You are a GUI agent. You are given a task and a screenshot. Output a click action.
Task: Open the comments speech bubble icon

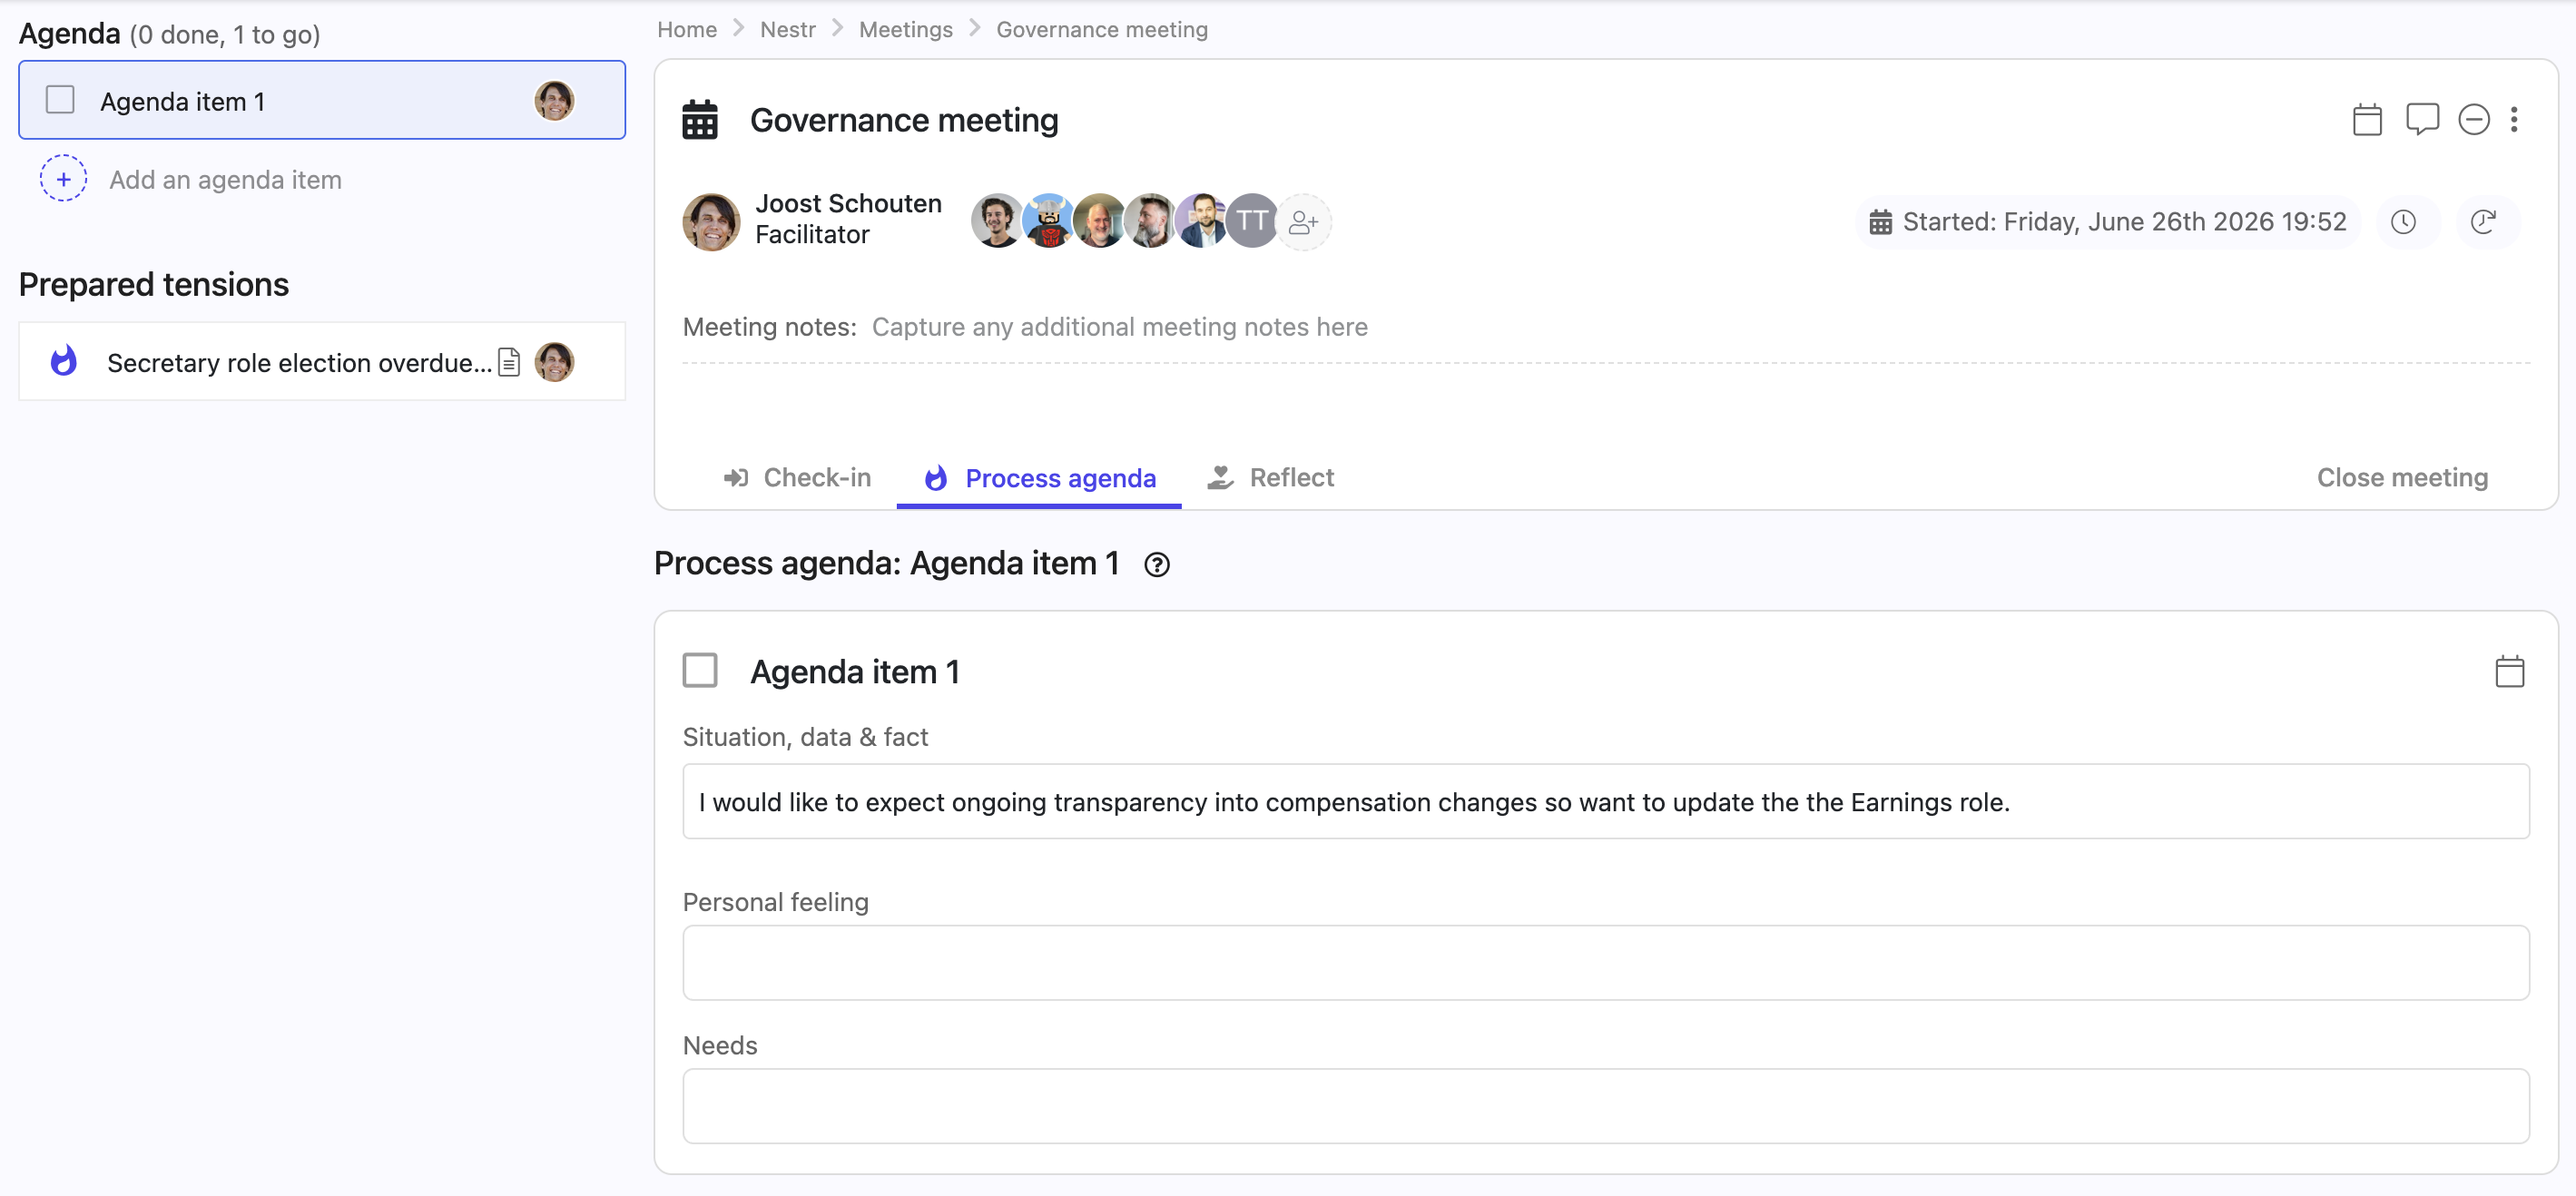coord(2422,120)
